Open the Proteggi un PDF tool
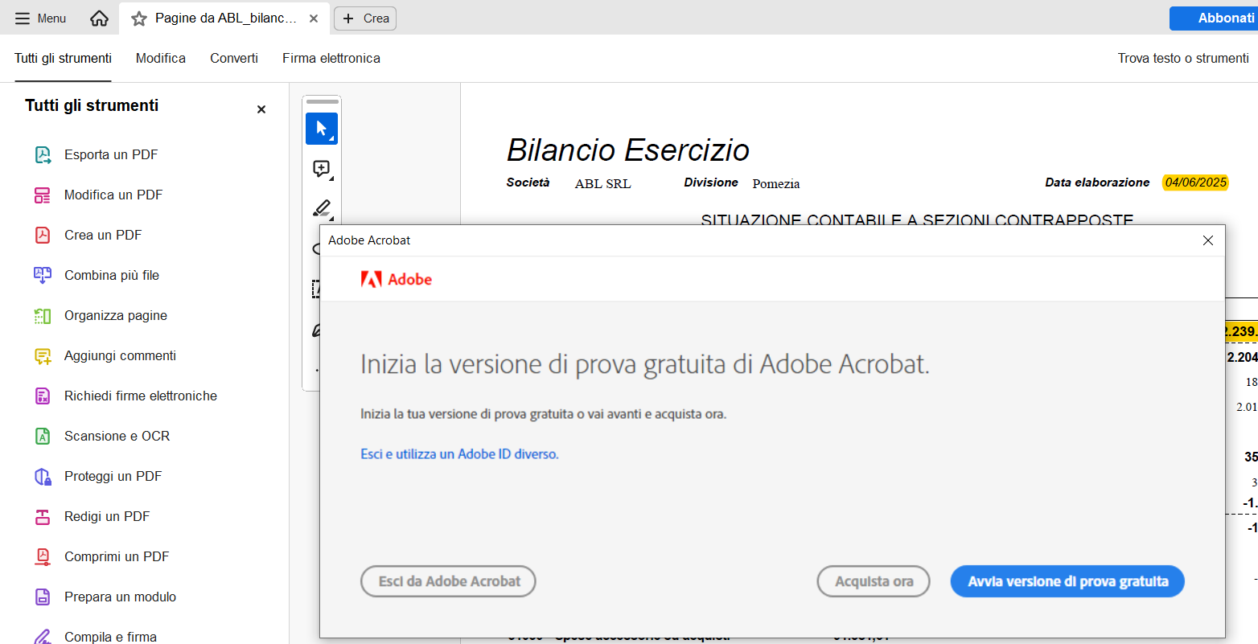The image size is (1258, 644). click(x=113, y=476)
